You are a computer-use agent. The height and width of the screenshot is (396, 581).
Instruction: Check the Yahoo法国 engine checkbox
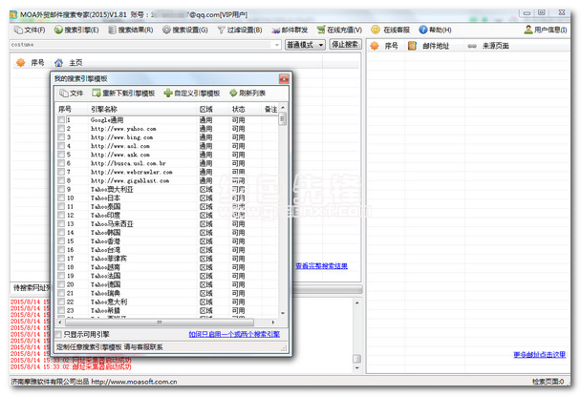pos(61,276)
